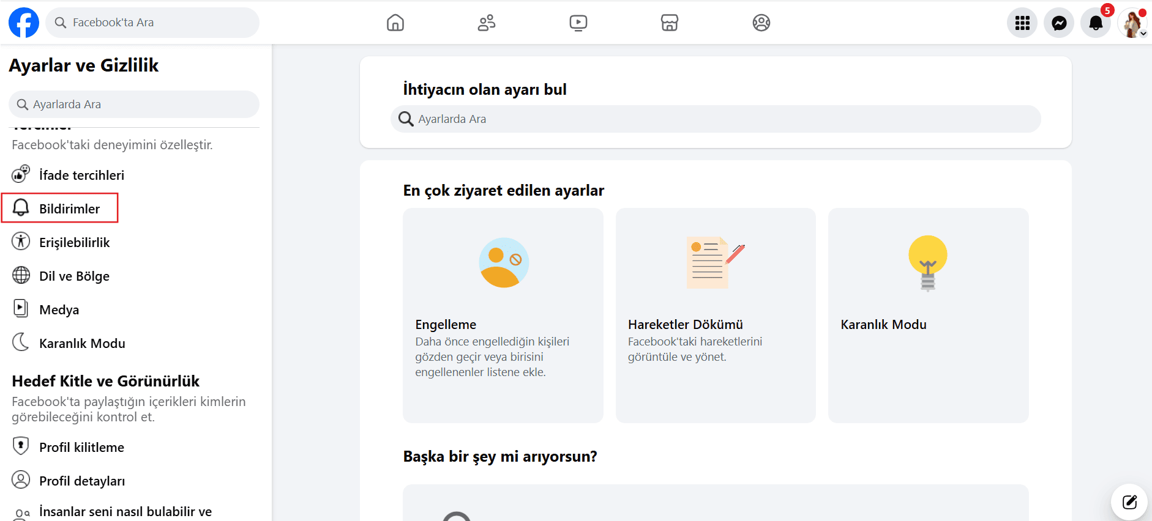
Task: Open İnsanlar seni nasıl bulabilir settings
Action: [x=134, y=512]
